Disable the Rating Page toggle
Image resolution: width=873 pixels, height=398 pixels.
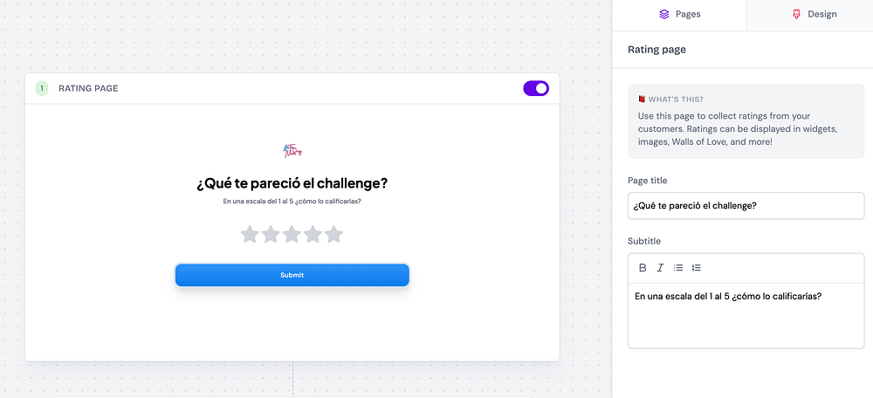point(536,88)
